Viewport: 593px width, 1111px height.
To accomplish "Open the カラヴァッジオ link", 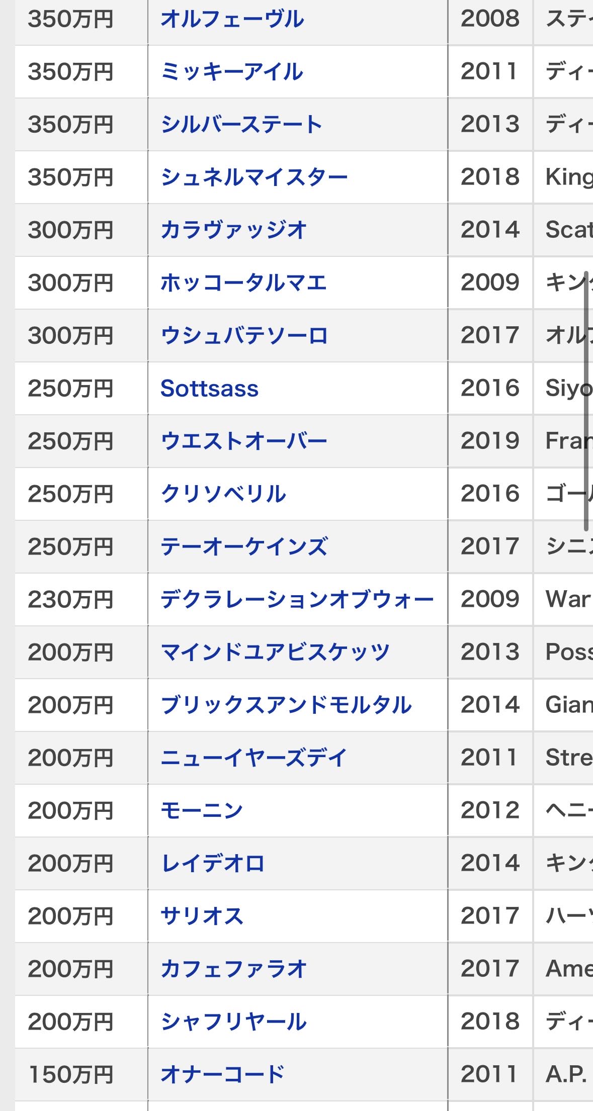I will point(233,230).
